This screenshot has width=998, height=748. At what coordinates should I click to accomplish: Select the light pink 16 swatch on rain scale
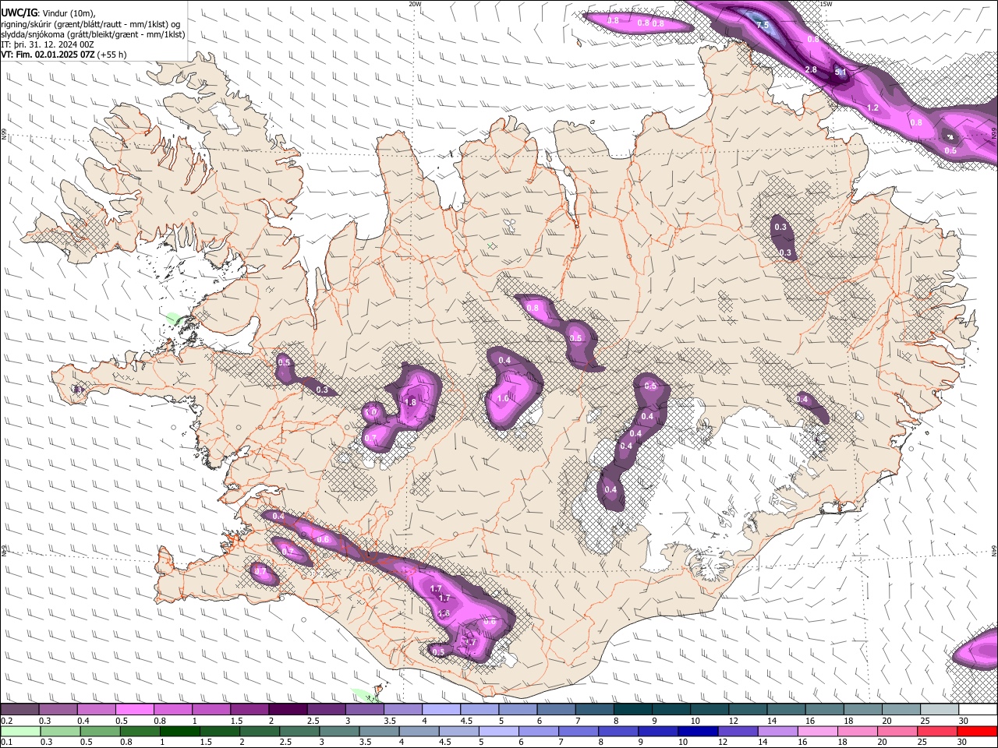point(816,732)
